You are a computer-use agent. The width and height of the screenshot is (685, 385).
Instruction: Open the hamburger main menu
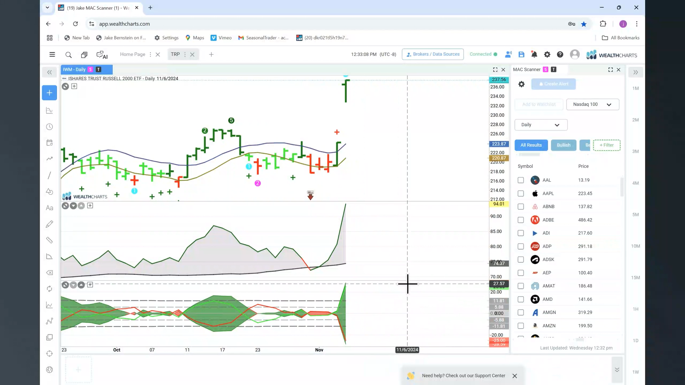tap(52, 55)
